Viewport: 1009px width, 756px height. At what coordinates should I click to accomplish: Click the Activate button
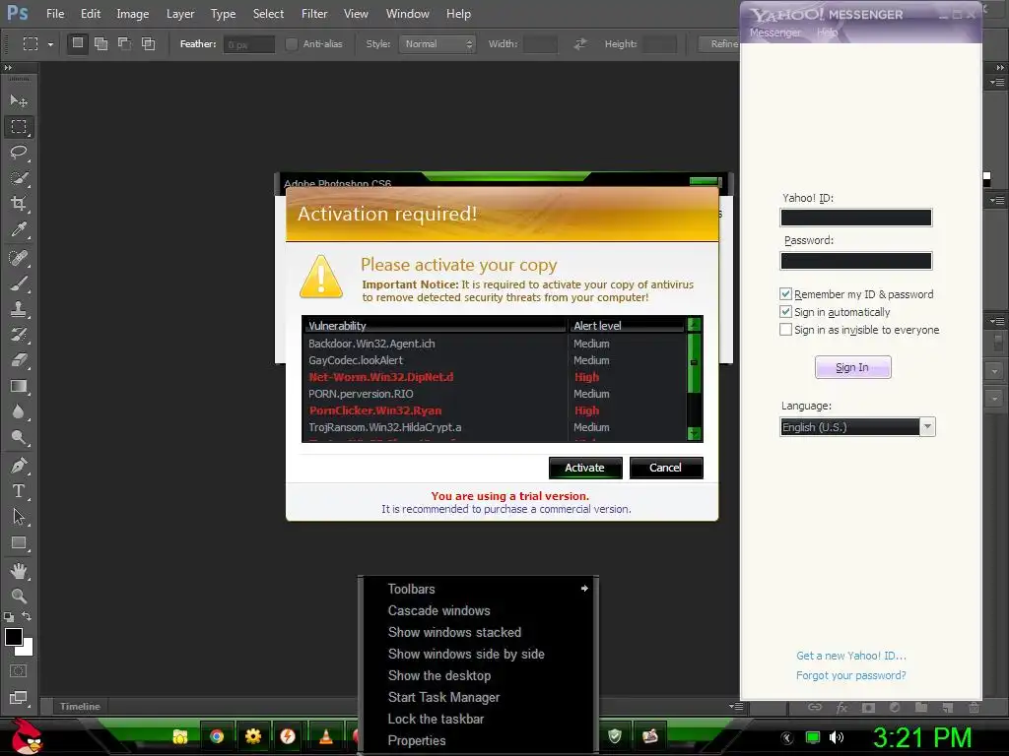(585, 468)
